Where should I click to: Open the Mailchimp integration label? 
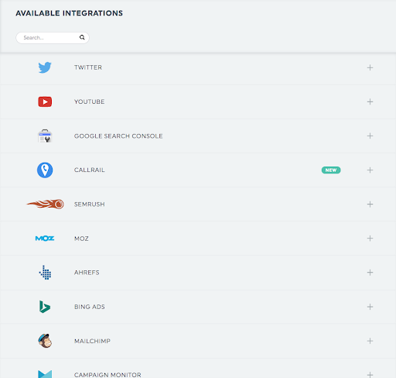(x=92, y=341)
